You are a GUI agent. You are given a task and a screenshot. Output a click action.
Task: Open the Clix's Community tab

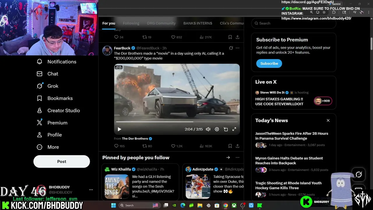232,23
